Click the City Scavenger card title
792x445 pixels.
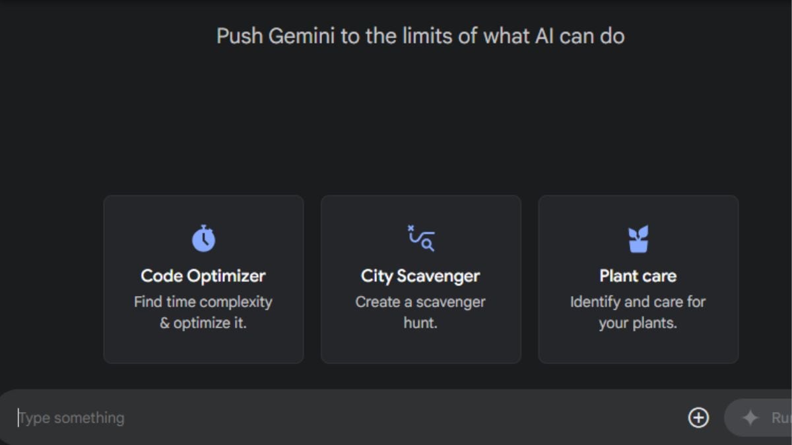[420, 276]
